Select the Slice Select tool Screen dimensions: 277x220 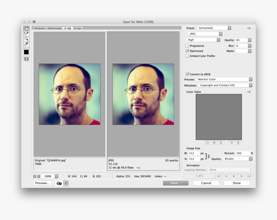tap(26, 33)
